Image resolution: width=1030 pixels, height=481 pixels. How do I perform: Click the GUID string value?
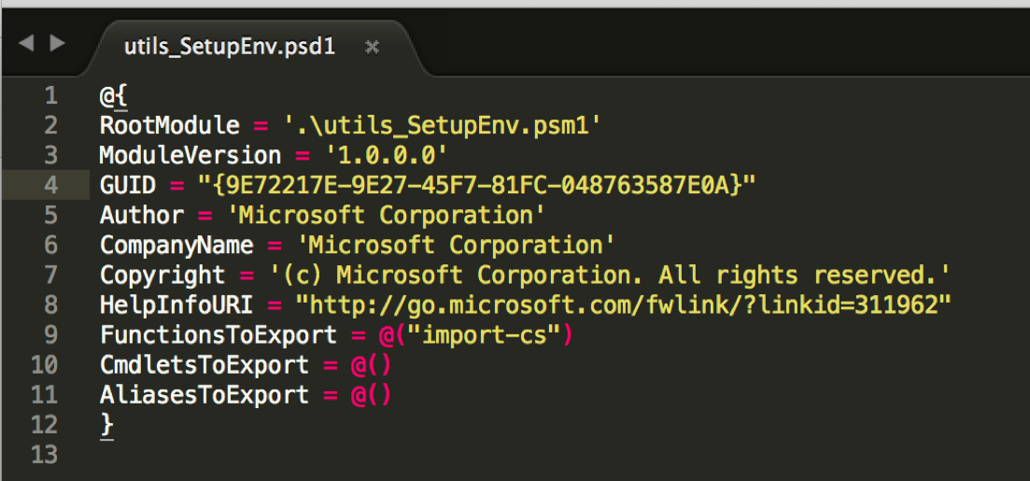tap(477, 185)
